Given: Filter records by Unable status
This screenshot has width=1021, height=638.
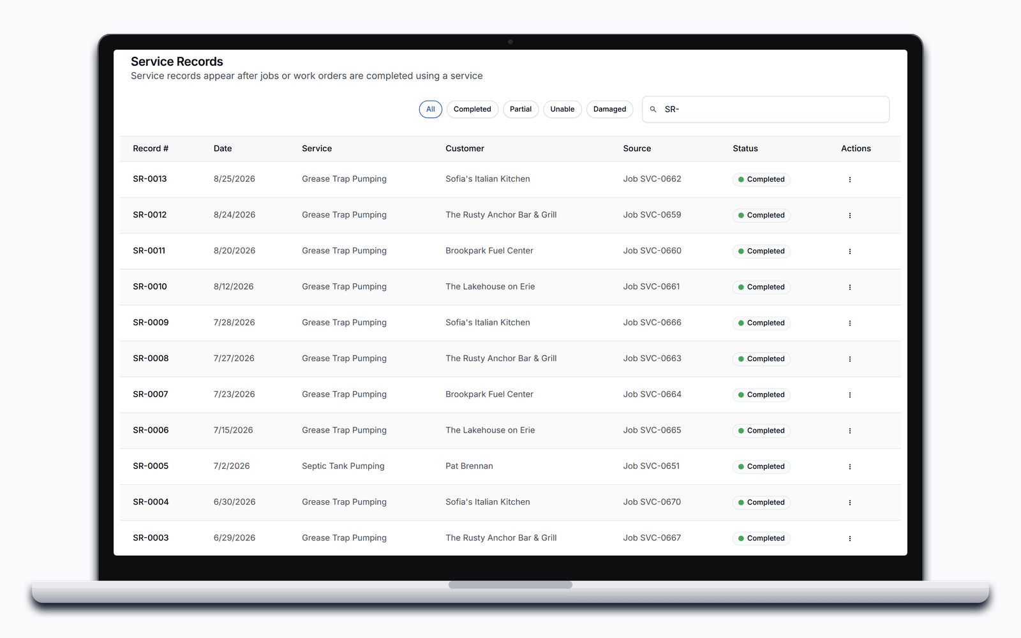Looking at the screenshot, I should click(x=562, y=109).
